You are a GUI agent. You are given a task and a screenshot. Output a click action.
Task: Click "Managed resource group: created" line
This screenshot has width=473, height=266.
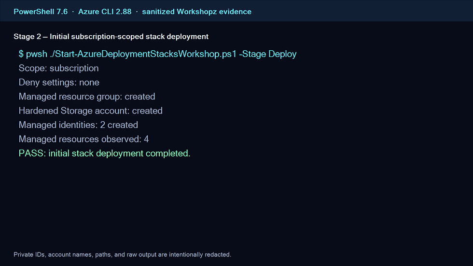coord(87,97)
